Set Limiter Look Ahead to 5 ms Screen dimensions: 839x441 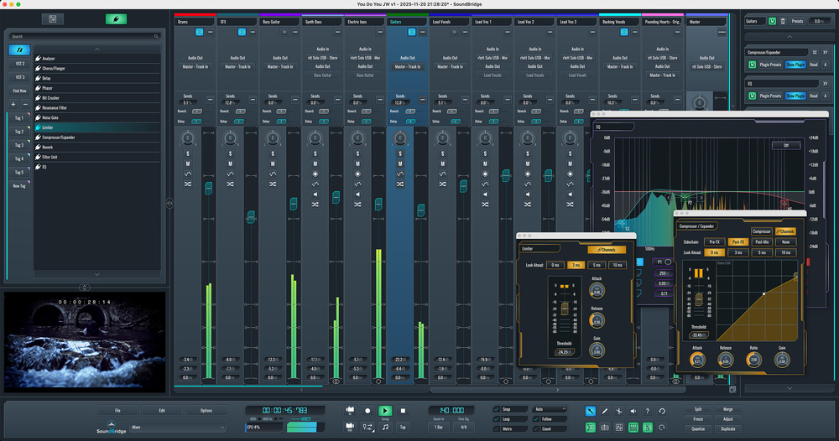pos(597,265)
